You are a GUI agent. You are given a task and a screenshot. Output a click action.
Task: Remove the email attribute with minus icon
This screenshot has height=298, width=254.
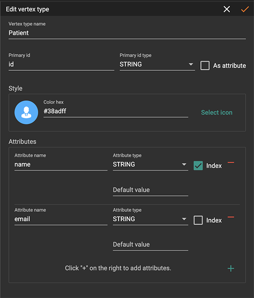coord(231,217)
